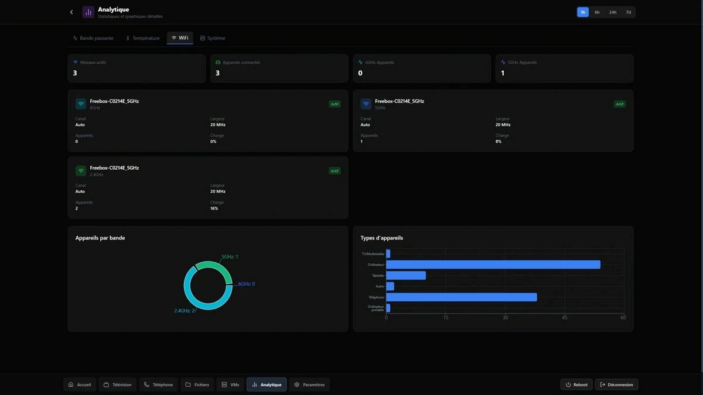Select the 24h time range
This screenshot has height=395, width=703.
coord(612,12)
